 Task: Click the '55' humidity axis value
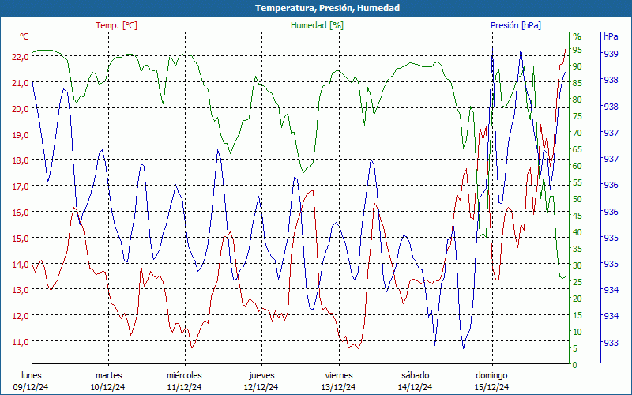click(x=577, y=182)
